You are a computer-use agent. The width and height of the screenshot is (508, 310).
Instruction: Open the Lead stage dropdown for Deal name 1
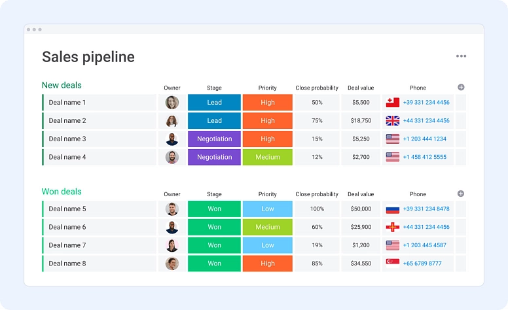coord(214,103)
